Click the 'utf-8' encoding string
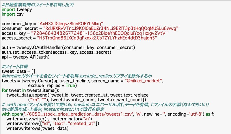Image resolution: width=231 pixels, height=134 pixels. (x=195, y=114)
